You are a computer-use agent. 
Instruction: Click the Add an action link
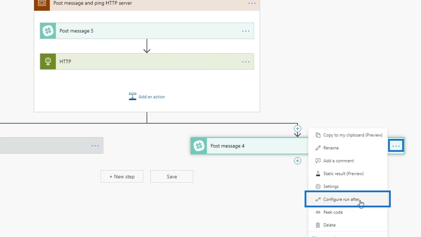point(147,97)
